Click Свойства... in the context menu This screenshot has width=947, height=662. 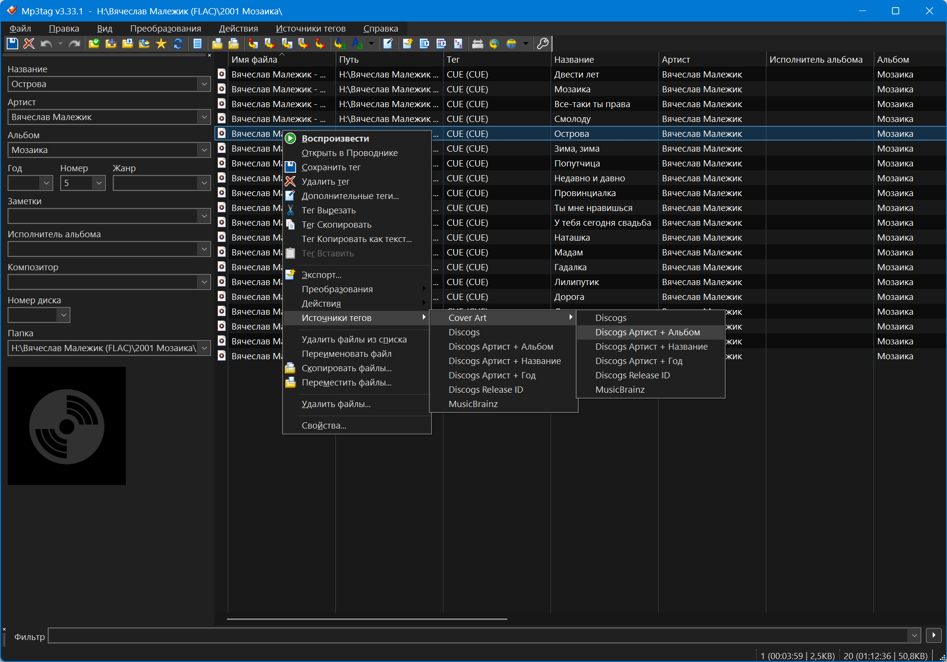[x=324, y=425]
